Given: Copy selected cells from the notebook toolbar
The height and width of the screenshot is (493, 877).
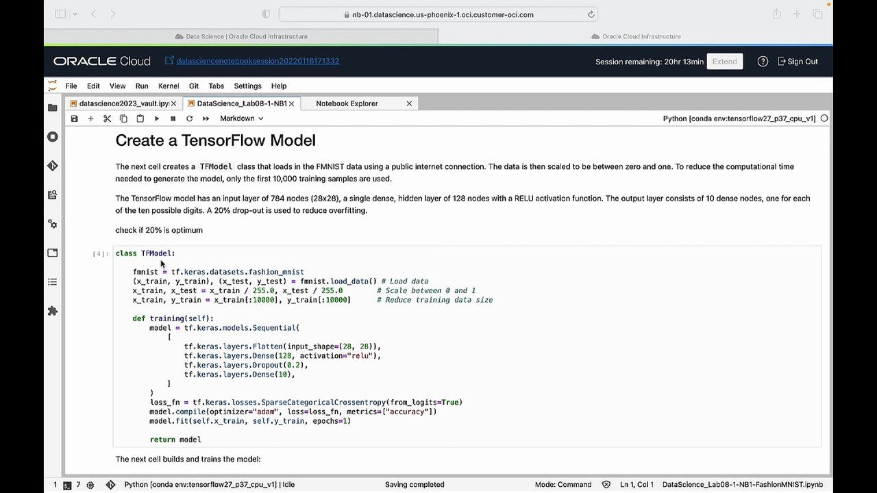Looking at the screenshot, I should click(123, 118).
